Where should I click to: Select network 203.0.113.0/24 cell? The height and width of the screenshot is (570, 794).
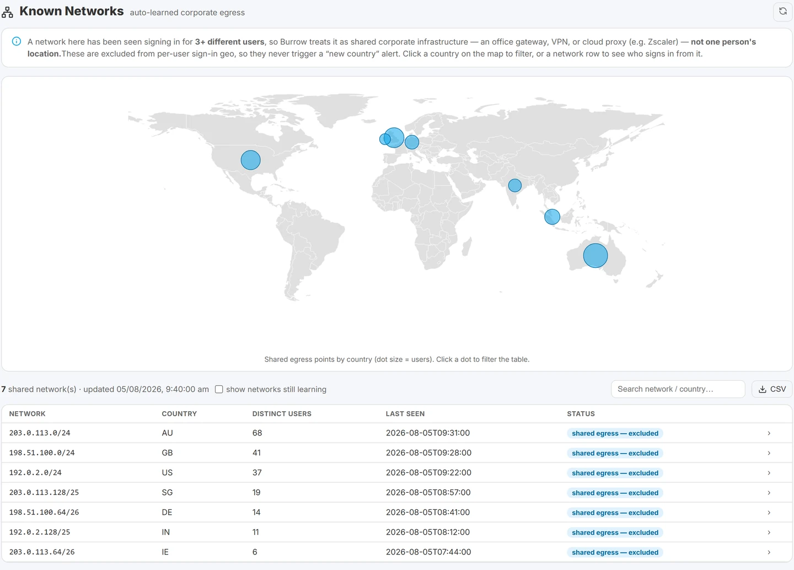pos(40,433)
